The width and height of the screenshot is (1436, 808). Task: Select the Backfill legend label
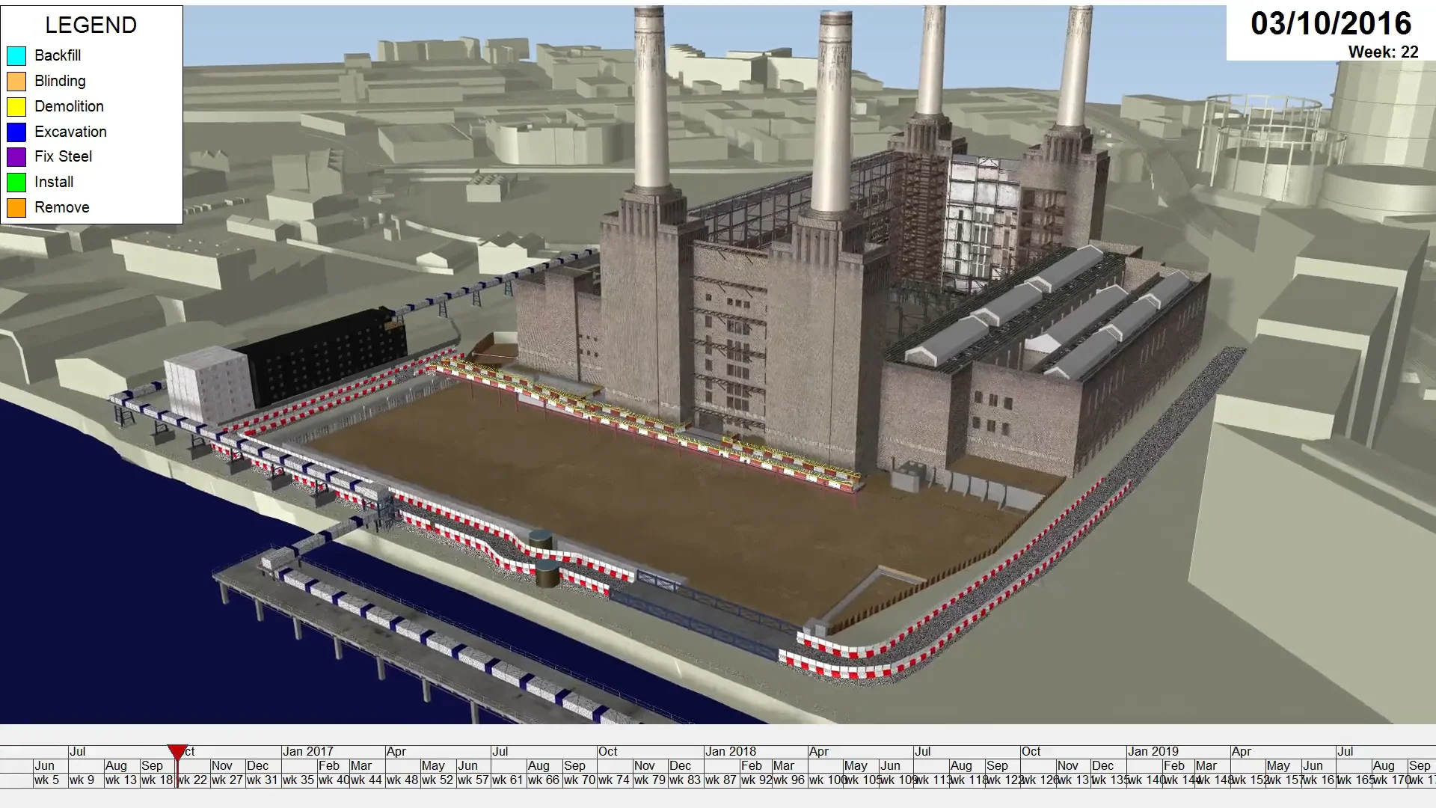58,55
